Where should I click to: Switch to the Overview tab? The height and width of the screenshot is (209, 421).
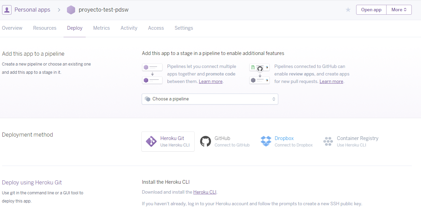click(12, 28)
